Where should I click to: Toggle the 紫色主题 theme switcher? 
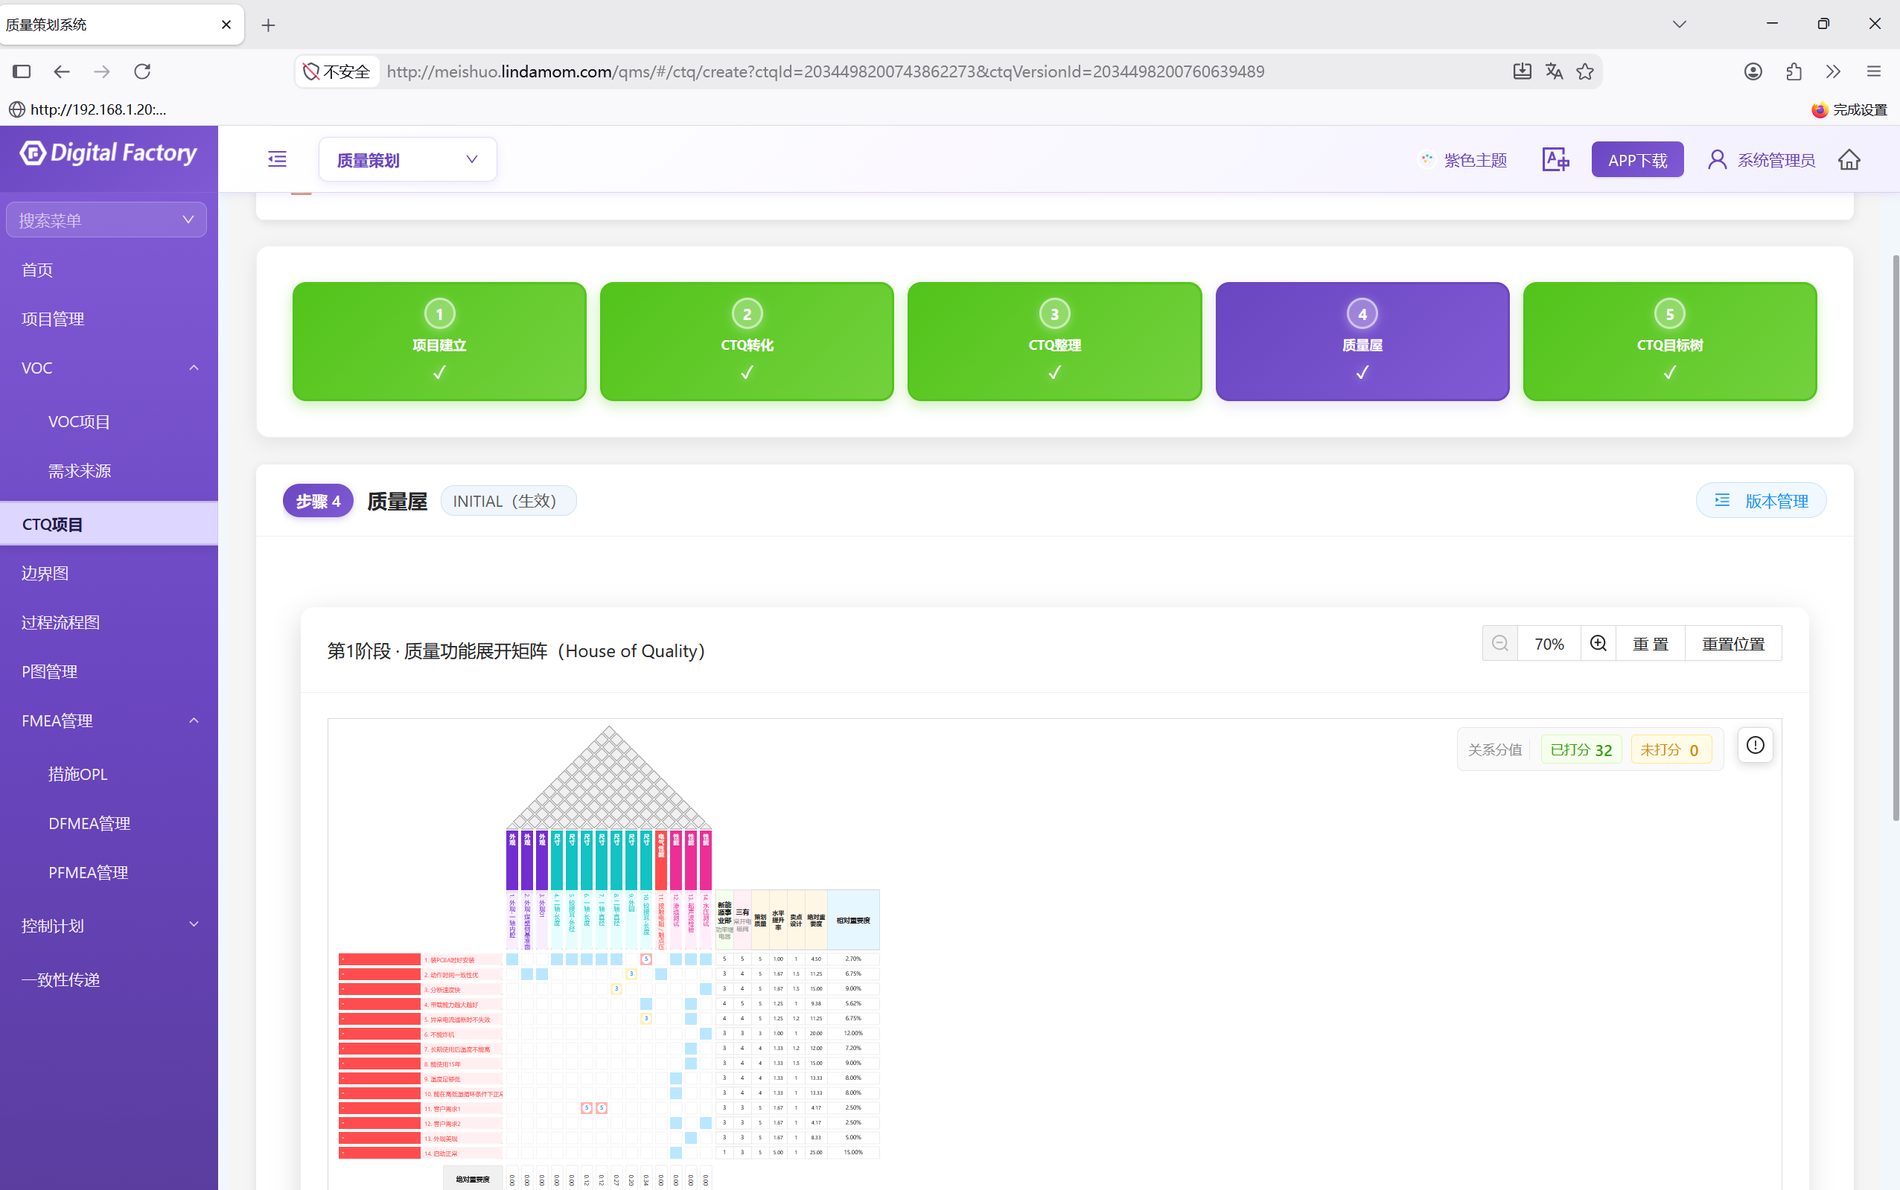point(1464,160)
